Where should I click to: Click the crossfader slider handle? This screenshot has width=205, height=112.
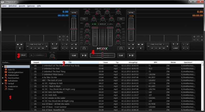102,55
